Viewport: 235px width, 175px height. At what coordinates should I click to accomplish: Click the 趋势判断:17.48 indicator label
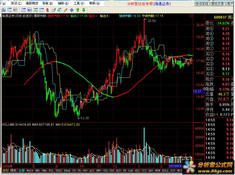tap(59, 16)
